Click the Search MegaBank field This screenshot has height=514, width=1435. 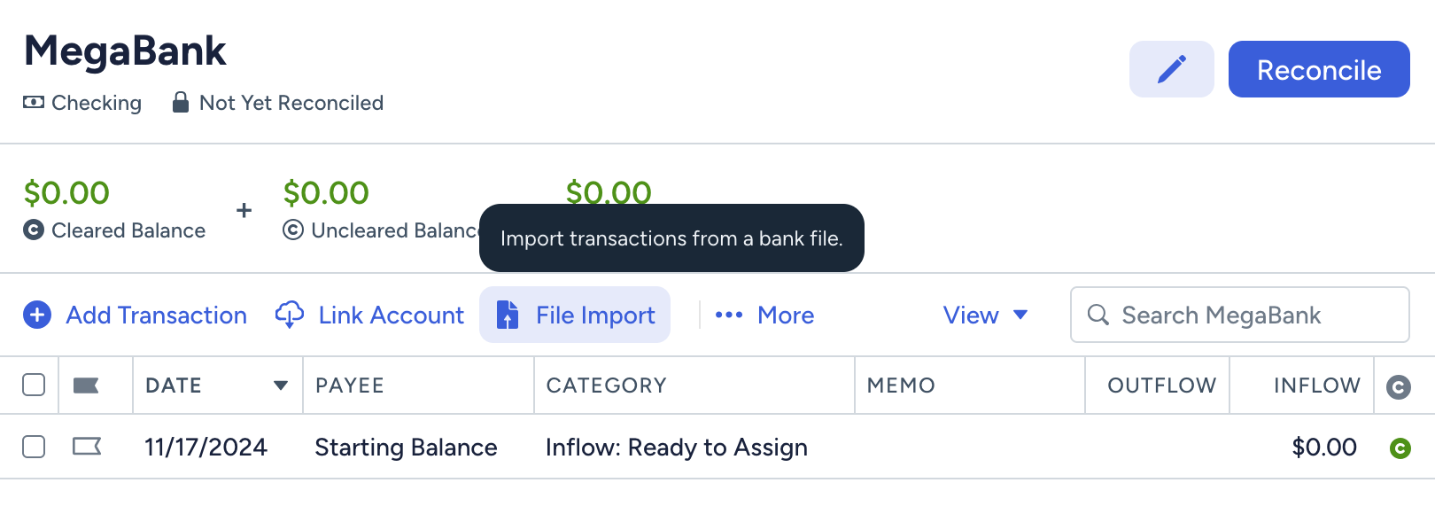(1240, 315)
